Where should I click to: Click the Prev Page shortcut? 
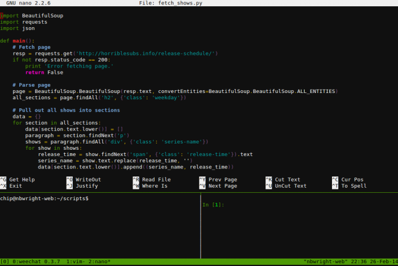pos(218,179)
